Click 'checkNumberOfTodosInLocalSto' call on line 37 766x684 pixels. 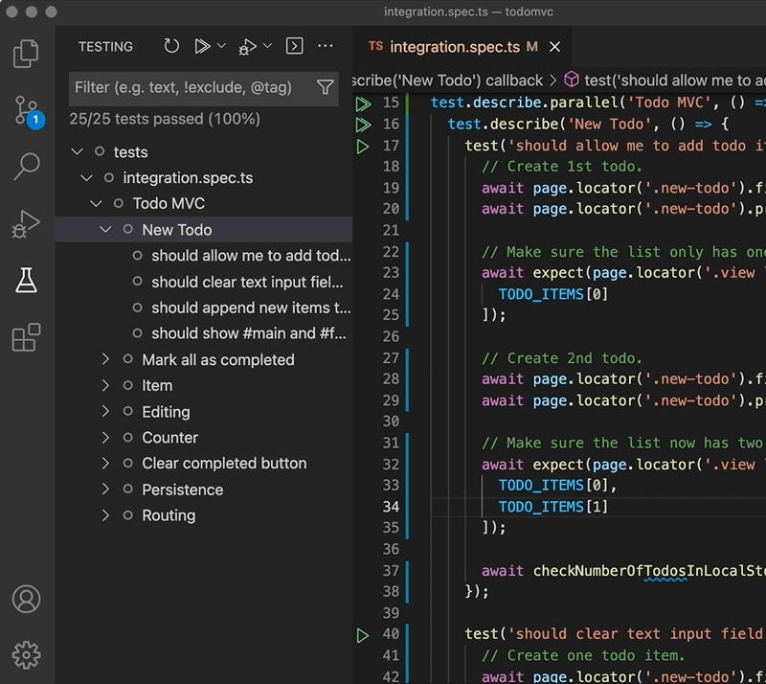[649, 571]
